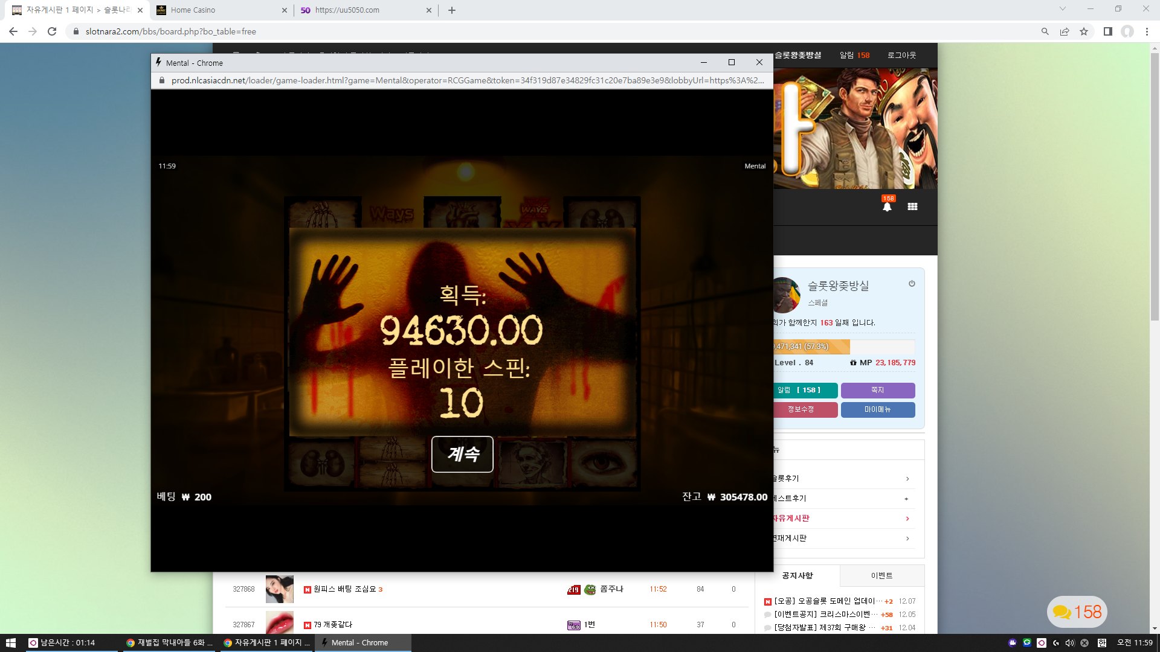Viewport: 1160px width, 652px height.
Task: Close the Home Casino tab
Action: 285,10
